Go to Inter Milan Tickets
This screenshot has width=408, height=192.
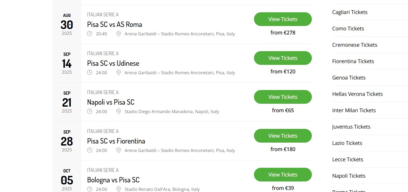point(354,110)
